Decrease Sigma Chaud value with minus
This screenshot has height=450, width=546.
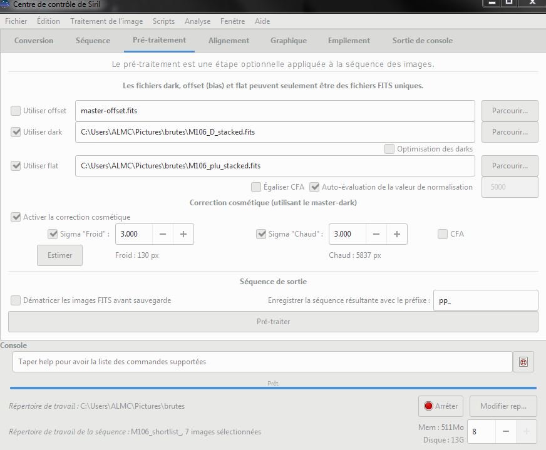[376, 234]
